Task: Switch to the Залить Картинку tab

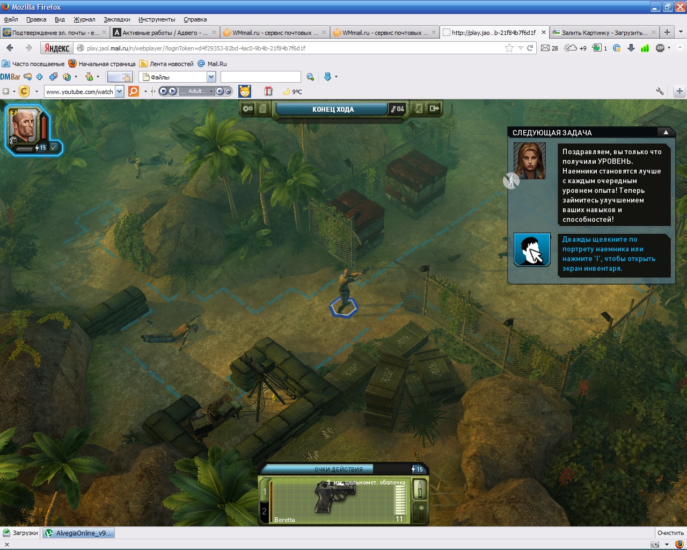Action: pyautogui.click(x=604, y=32)
